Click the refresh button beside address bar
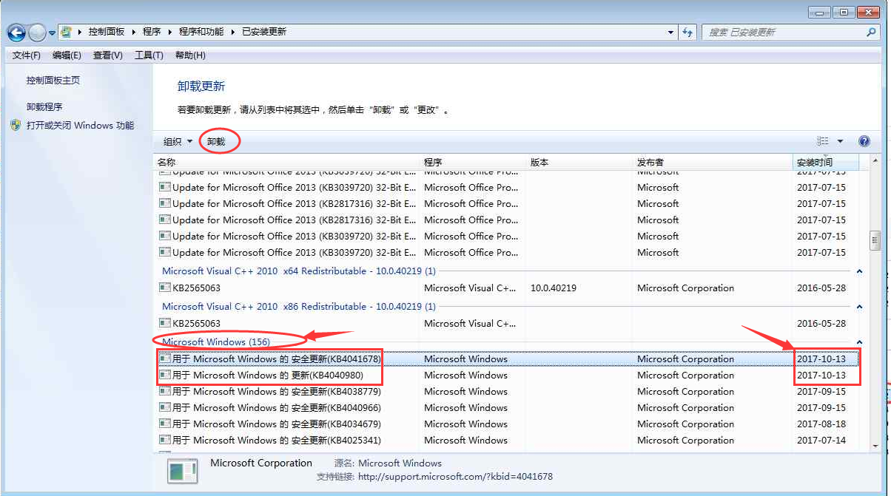This screenshot has width=891, height=496. (688, 33)
